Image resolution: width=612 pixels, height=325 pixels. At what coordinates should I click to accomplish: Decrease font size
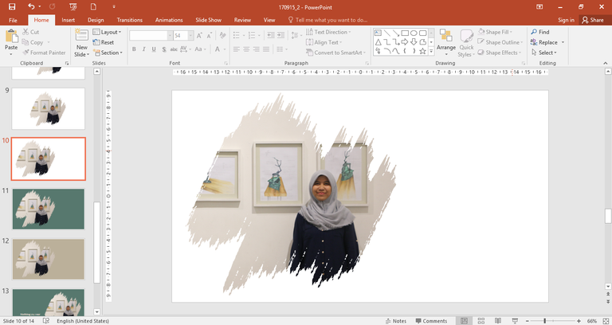click(x=210, y=36)
